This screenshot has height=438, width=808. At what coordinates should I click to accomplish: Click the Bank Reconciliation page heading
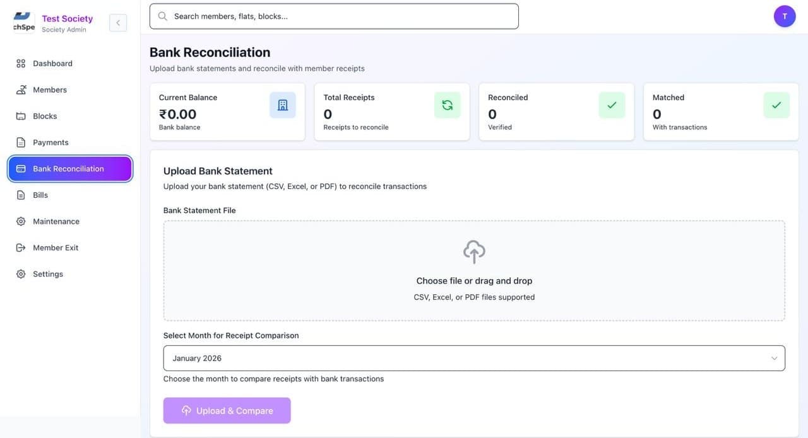tap(210, 52)
